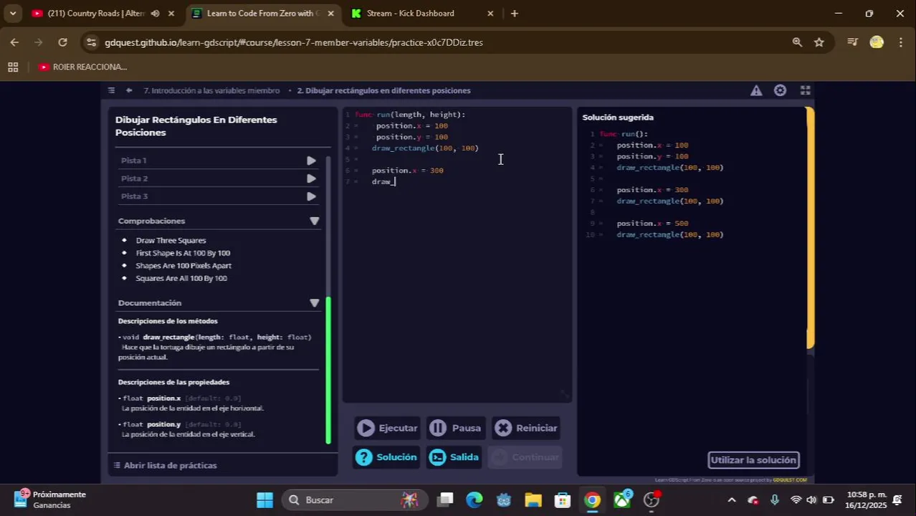Toggle the Solución panel button
Viewport: 916px width, 516px height.
coord(386,457)
